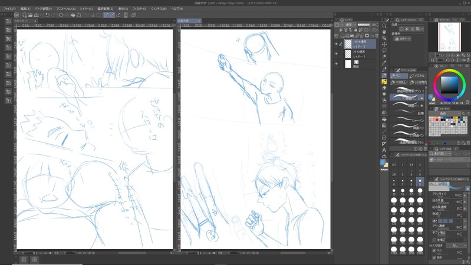The height and width of the screenshot is (265, 471).
Task: Open the 編集(E) menu
Action: [25, 9]
